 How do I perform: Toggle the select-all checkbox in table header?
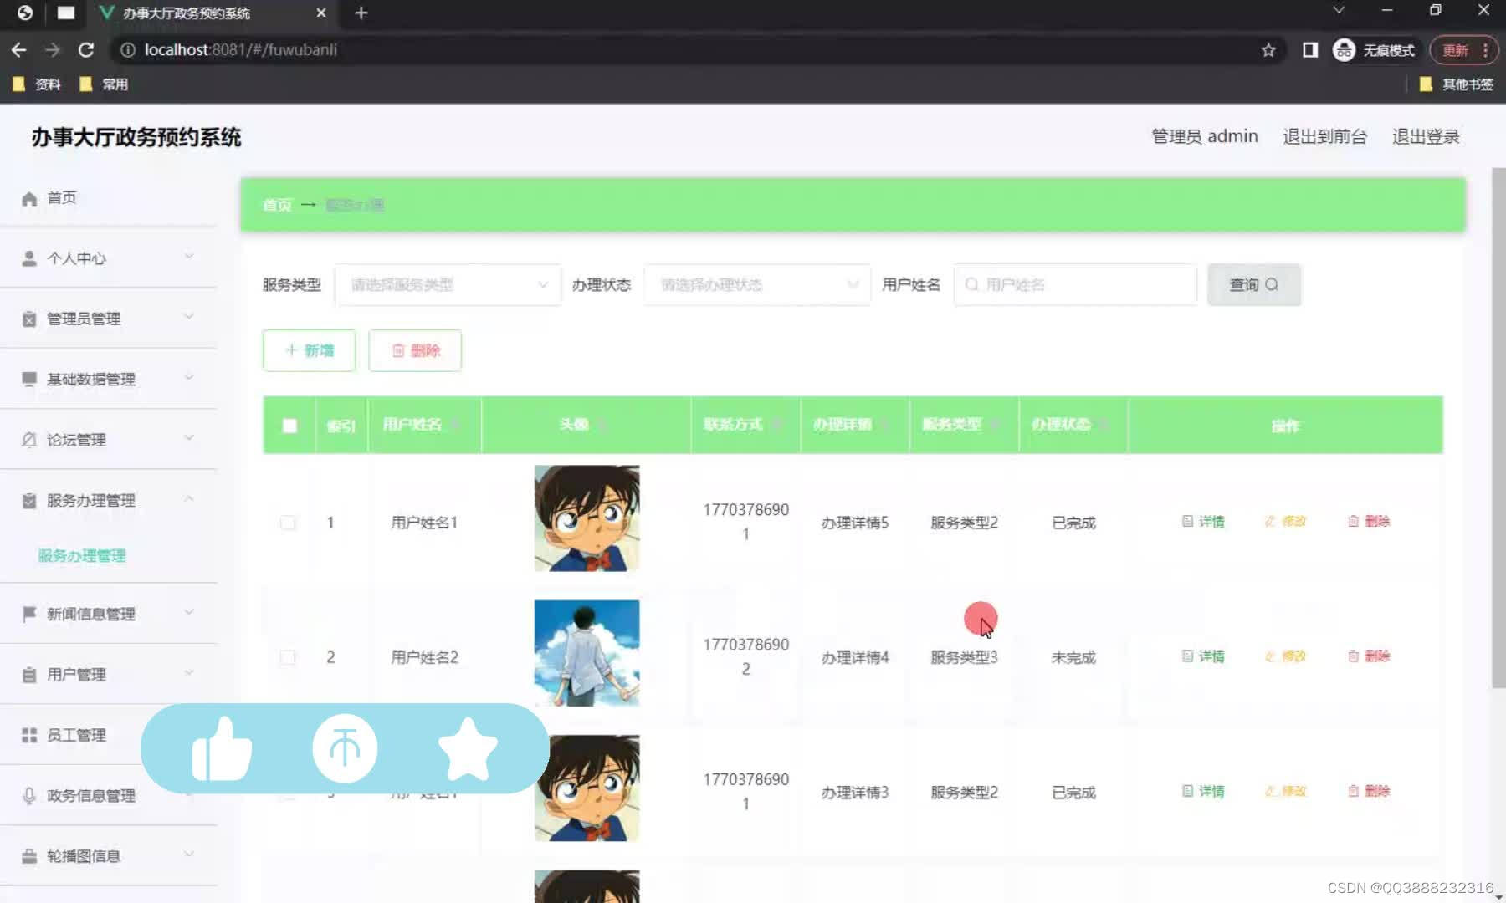(289, 426)
